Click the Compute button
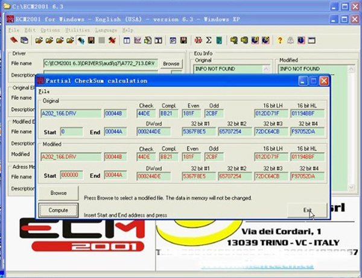The width and height of the screenshot is (362, 278). (58, 210)
